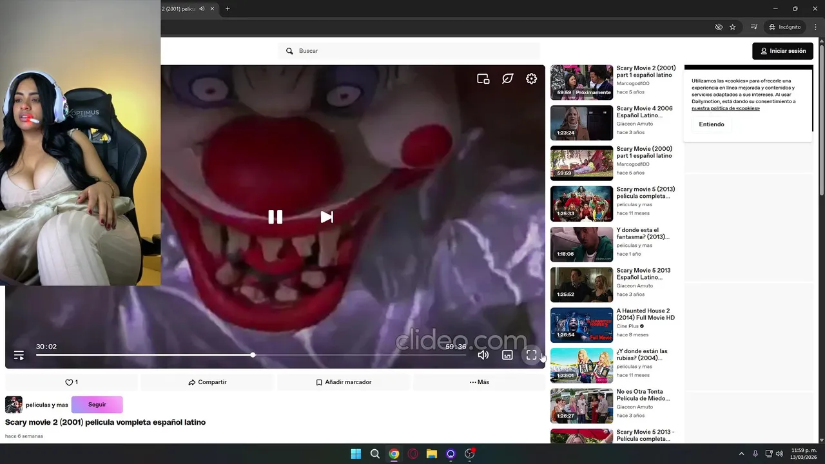The width and height of the screenshot is (825, 464).
Task: Open Scary Movie 2 (2001) part 1 thumbnail
Action: click(x=581, y=82)
